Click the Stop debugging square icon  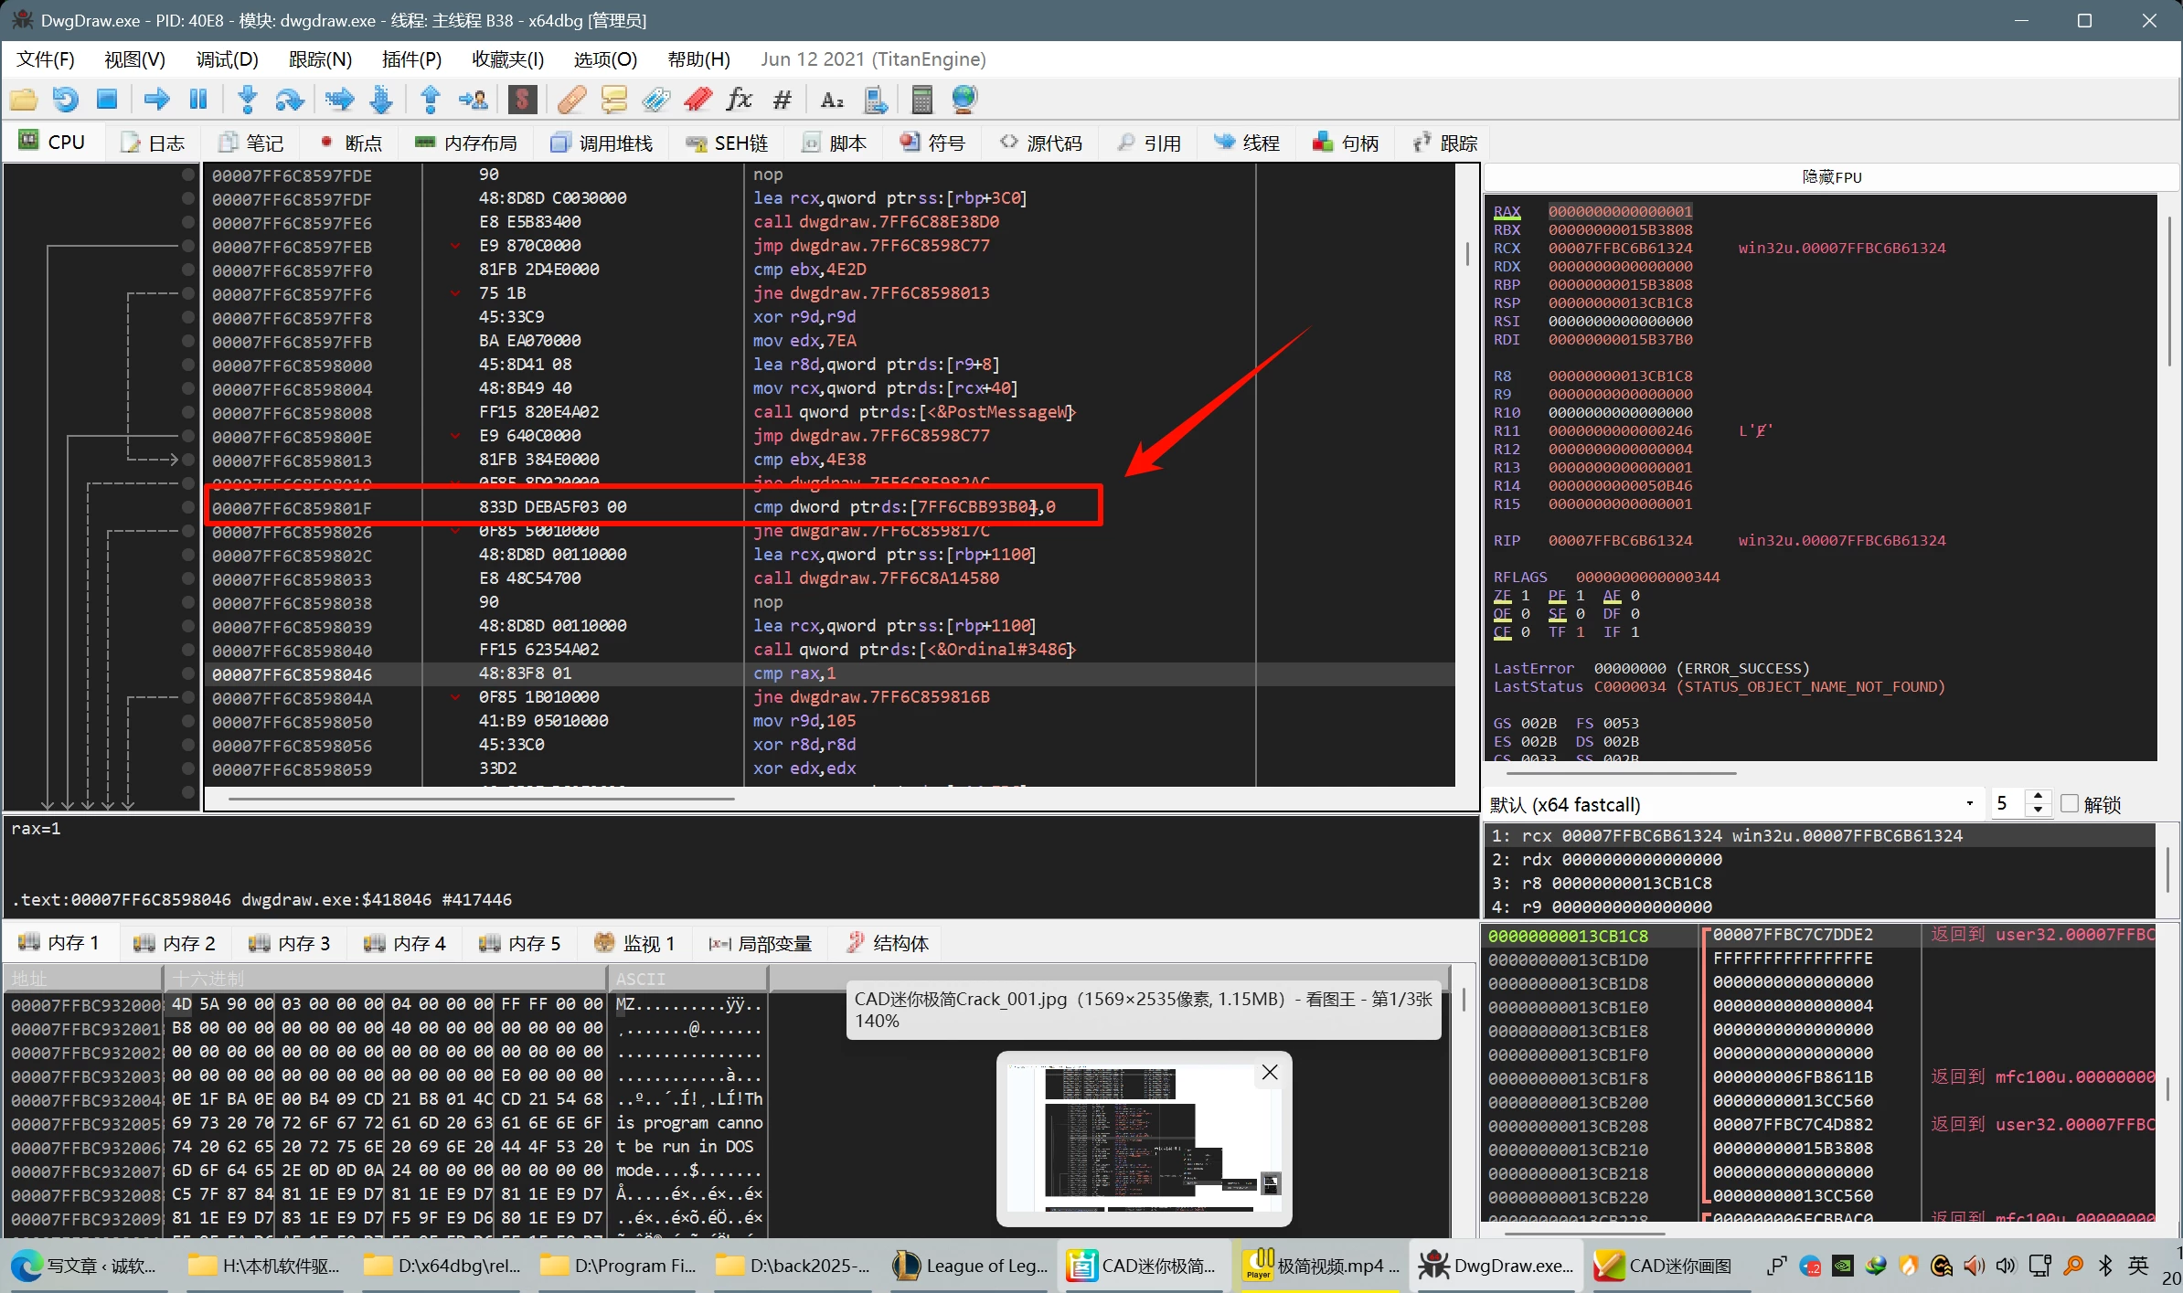point(107,99)
